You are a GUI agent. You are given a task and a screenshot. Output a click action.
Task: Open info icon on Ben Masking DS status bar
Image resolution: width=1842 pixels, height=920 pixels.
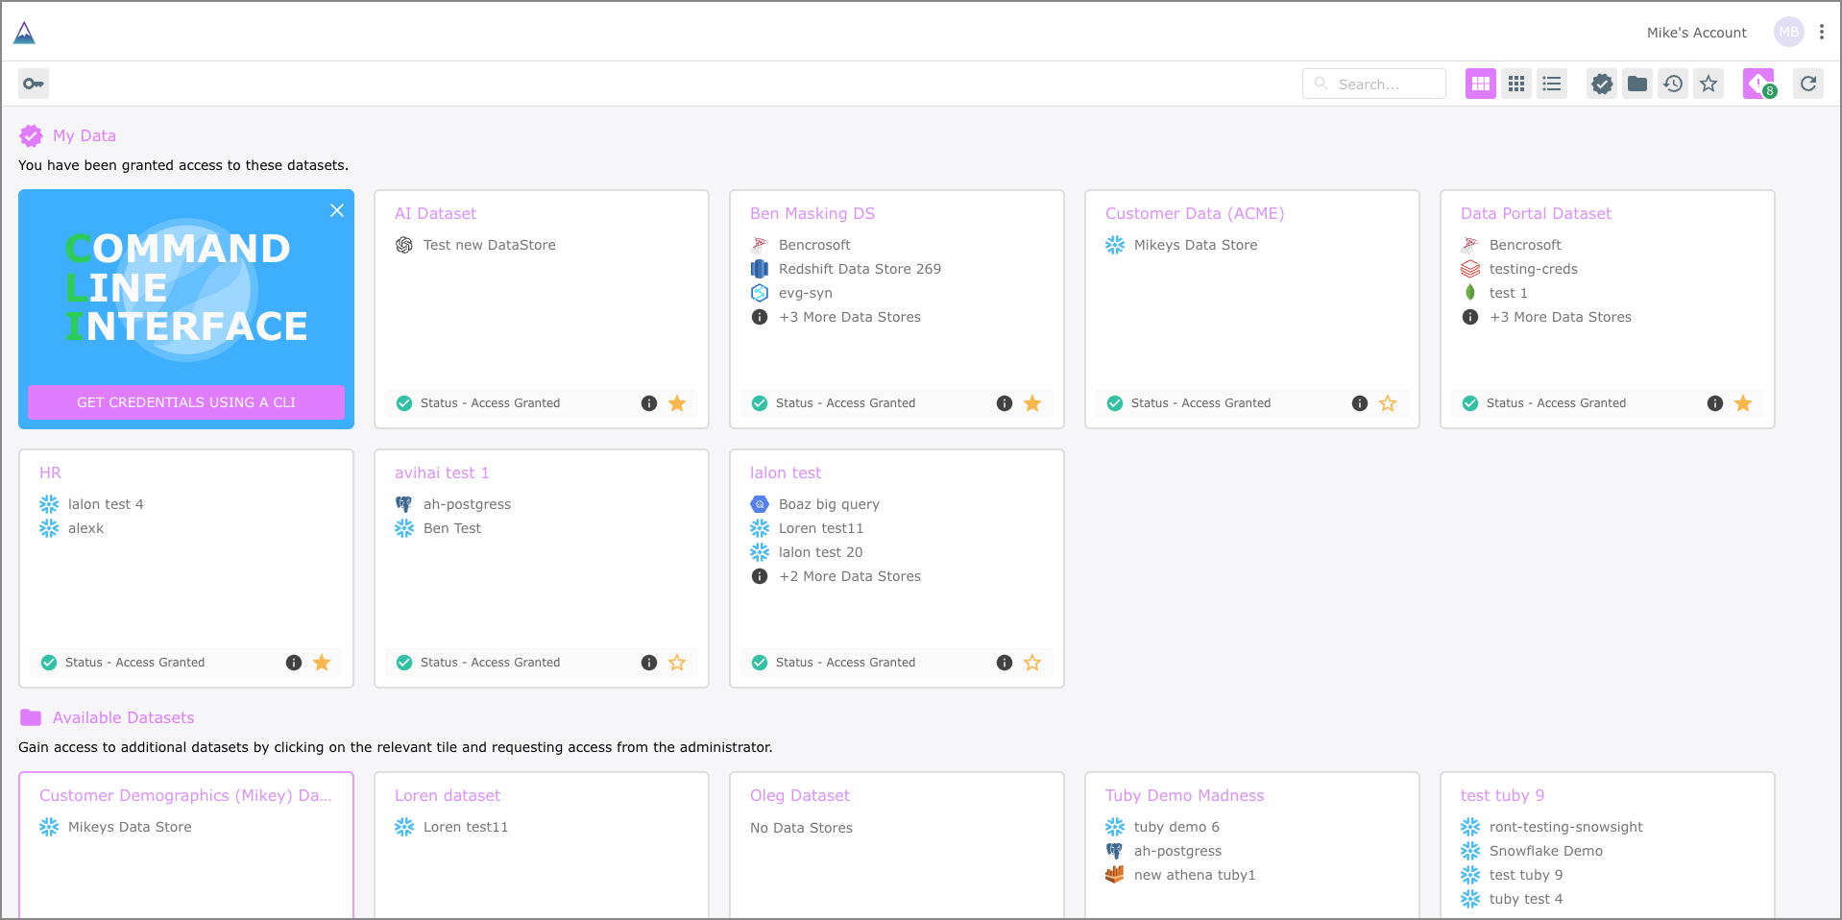[x=1005, y=403]
